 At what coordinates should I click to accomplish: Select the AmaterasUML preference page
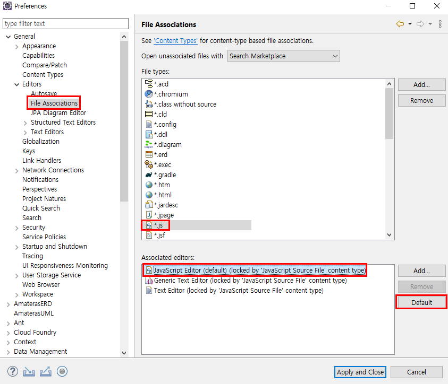coord(33,313)
